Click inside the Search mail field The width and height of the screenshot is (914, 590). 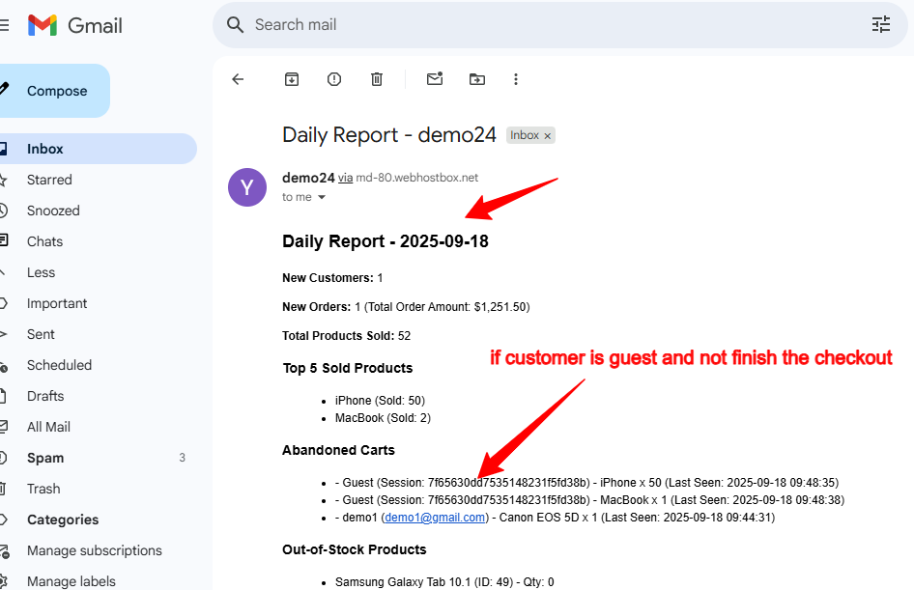pos(541,25)
